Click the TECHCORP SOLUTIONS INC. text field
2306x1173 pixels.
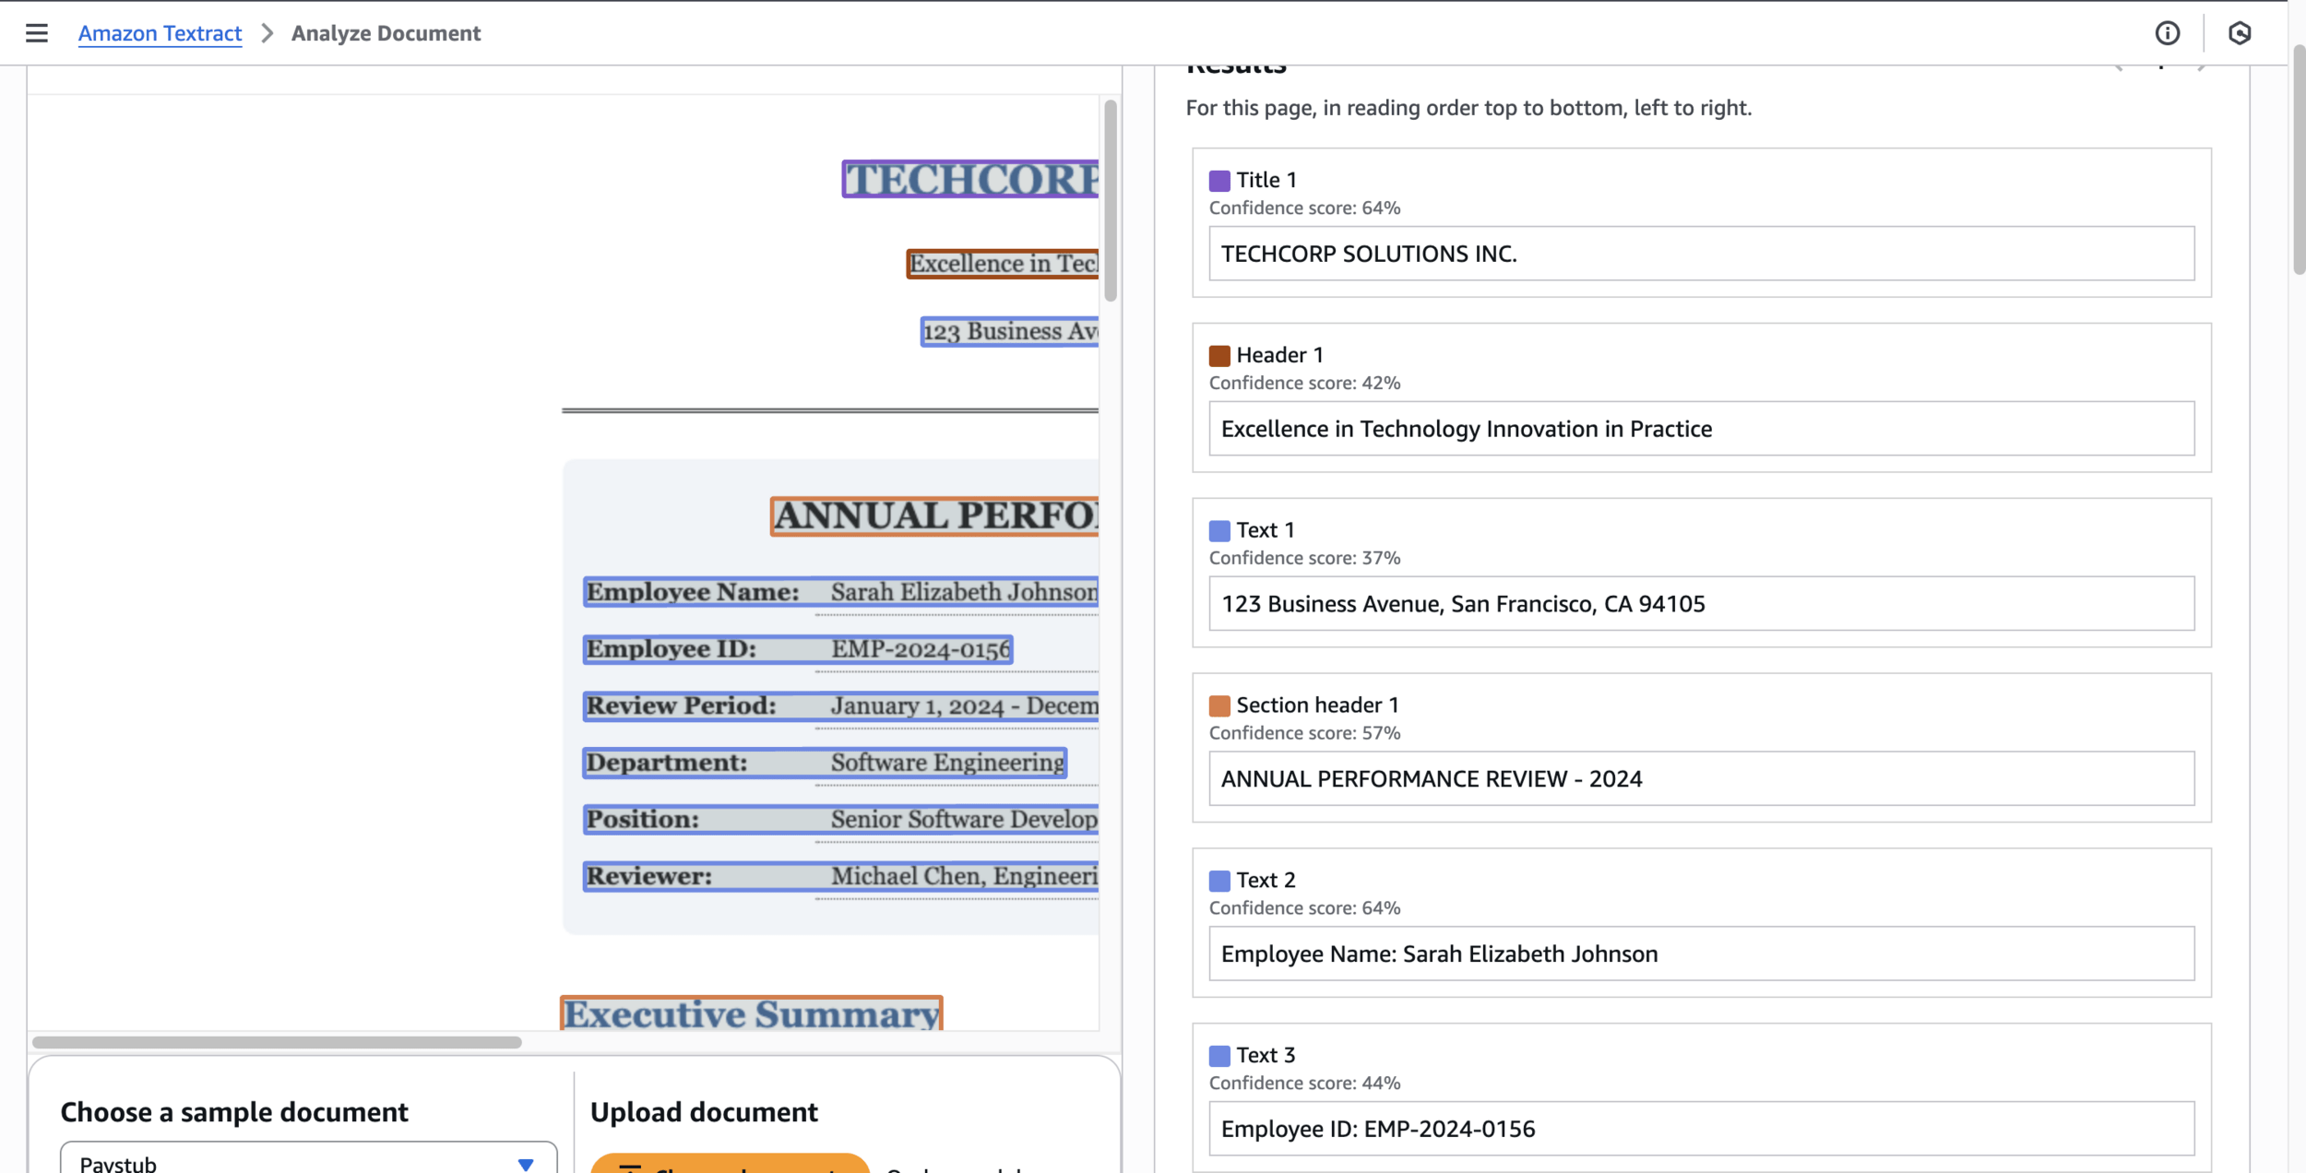pyautogui.click(x=1700, y=254)
